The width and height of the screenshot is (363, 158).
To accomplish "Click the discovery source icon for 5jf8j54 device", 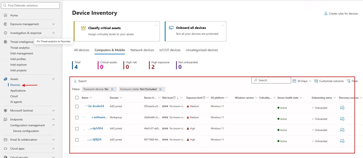I will coord(342,141).
